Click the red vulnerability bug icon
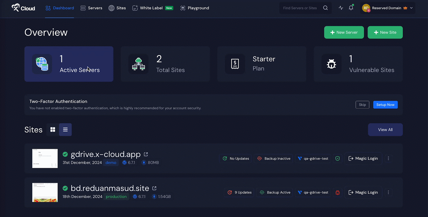The height and width of the screenshot is (217, 428). [x=338, y=192]
